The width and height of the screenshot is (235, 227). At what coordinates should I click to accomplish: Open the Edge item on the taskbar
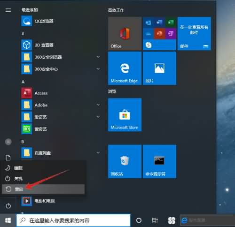tap(208, 220)
